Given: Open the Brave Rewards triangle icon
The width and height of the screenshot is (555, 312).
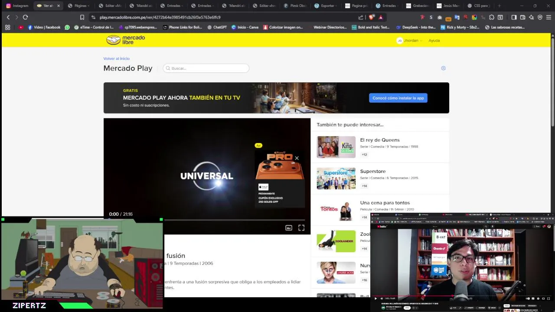Looking at the screenshot, I should 381,17.
